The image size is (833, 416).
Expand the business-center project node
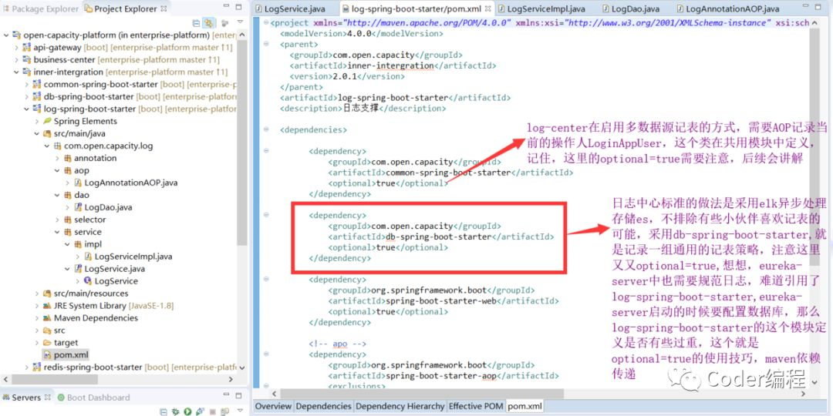pyautogui.click(x=16, y=59)
